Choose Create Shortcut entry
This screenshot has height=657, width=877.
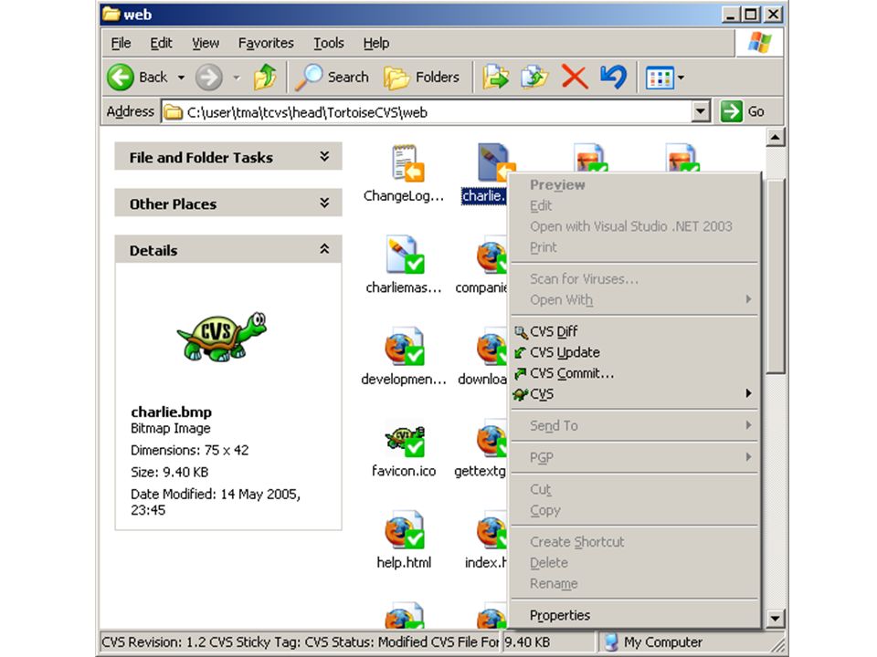635,542
